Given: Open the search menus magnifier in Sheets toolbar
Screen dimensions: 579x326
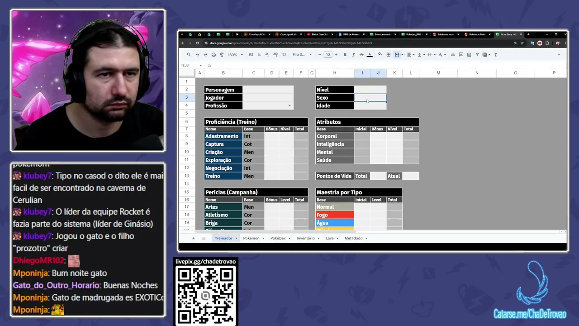Looking at the screenshot, I should [x=189, y=55].
